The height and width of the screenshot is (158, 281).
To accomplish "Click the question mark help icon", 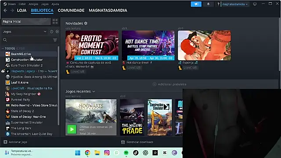I will pos(218,4).
